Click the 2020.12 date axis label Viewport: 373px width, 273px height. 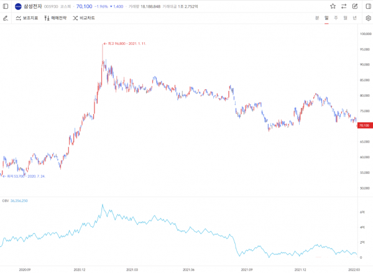(80, 270)
